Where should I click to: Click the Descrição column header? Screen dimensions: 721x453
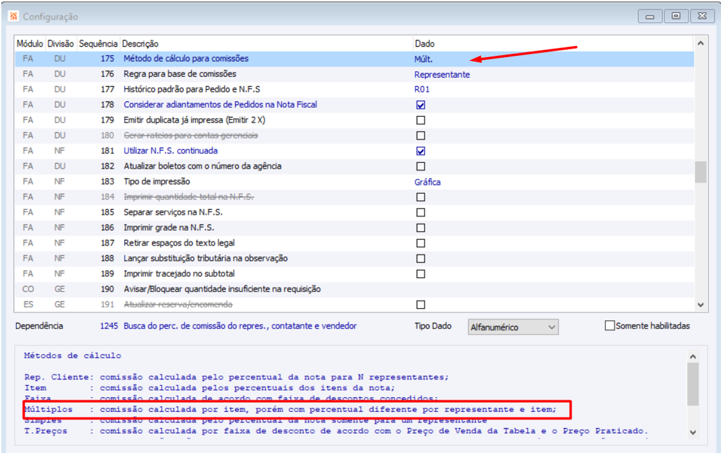[140, 44]
